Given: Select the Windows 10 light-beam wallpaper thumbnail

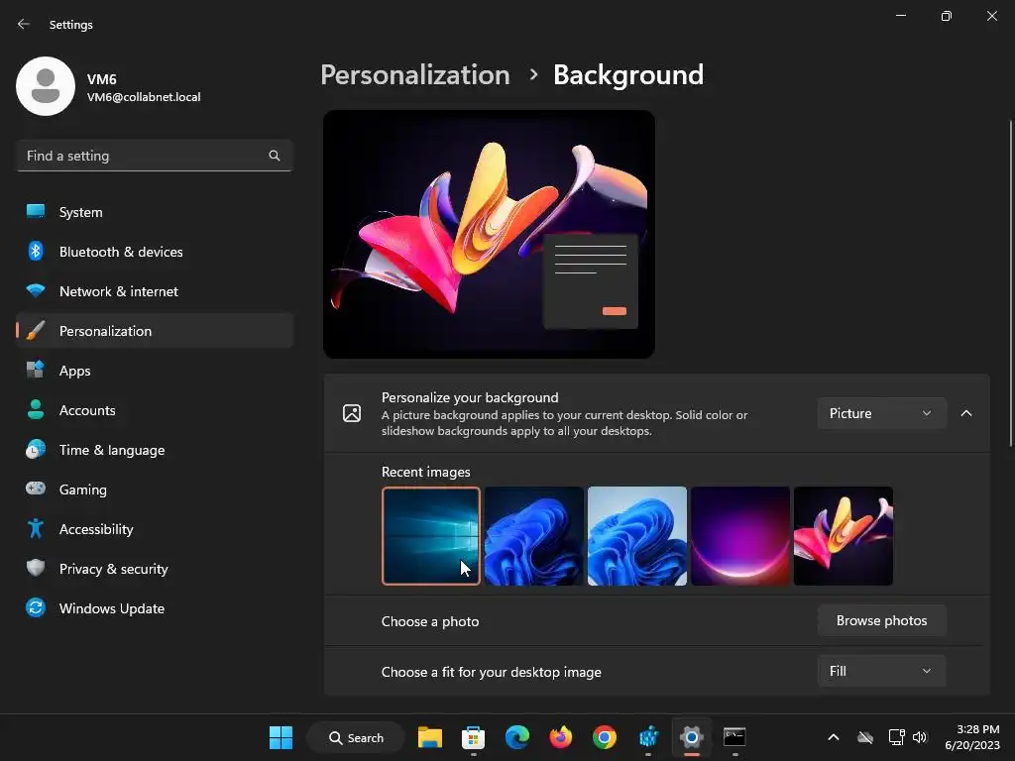Looking at the screenshot, I should (431, 536).
